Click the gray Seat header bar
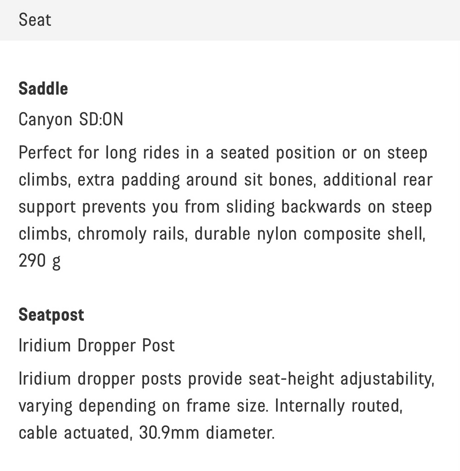The width and height of the screenshot is (460, 471). (230, 20)
